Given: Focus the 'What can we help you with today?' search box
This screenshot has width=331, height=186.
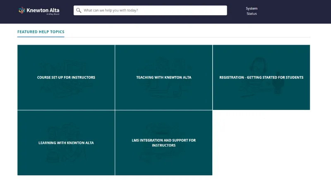Looking at the screenshot, I should click(153, 10).
